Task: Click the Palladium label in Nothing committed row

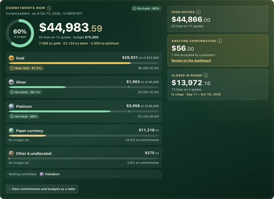Action: (52, 174)
